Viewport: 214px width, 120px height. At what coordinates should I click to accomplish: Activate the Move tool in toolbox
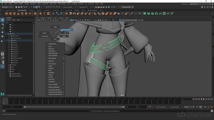point(2,32)
